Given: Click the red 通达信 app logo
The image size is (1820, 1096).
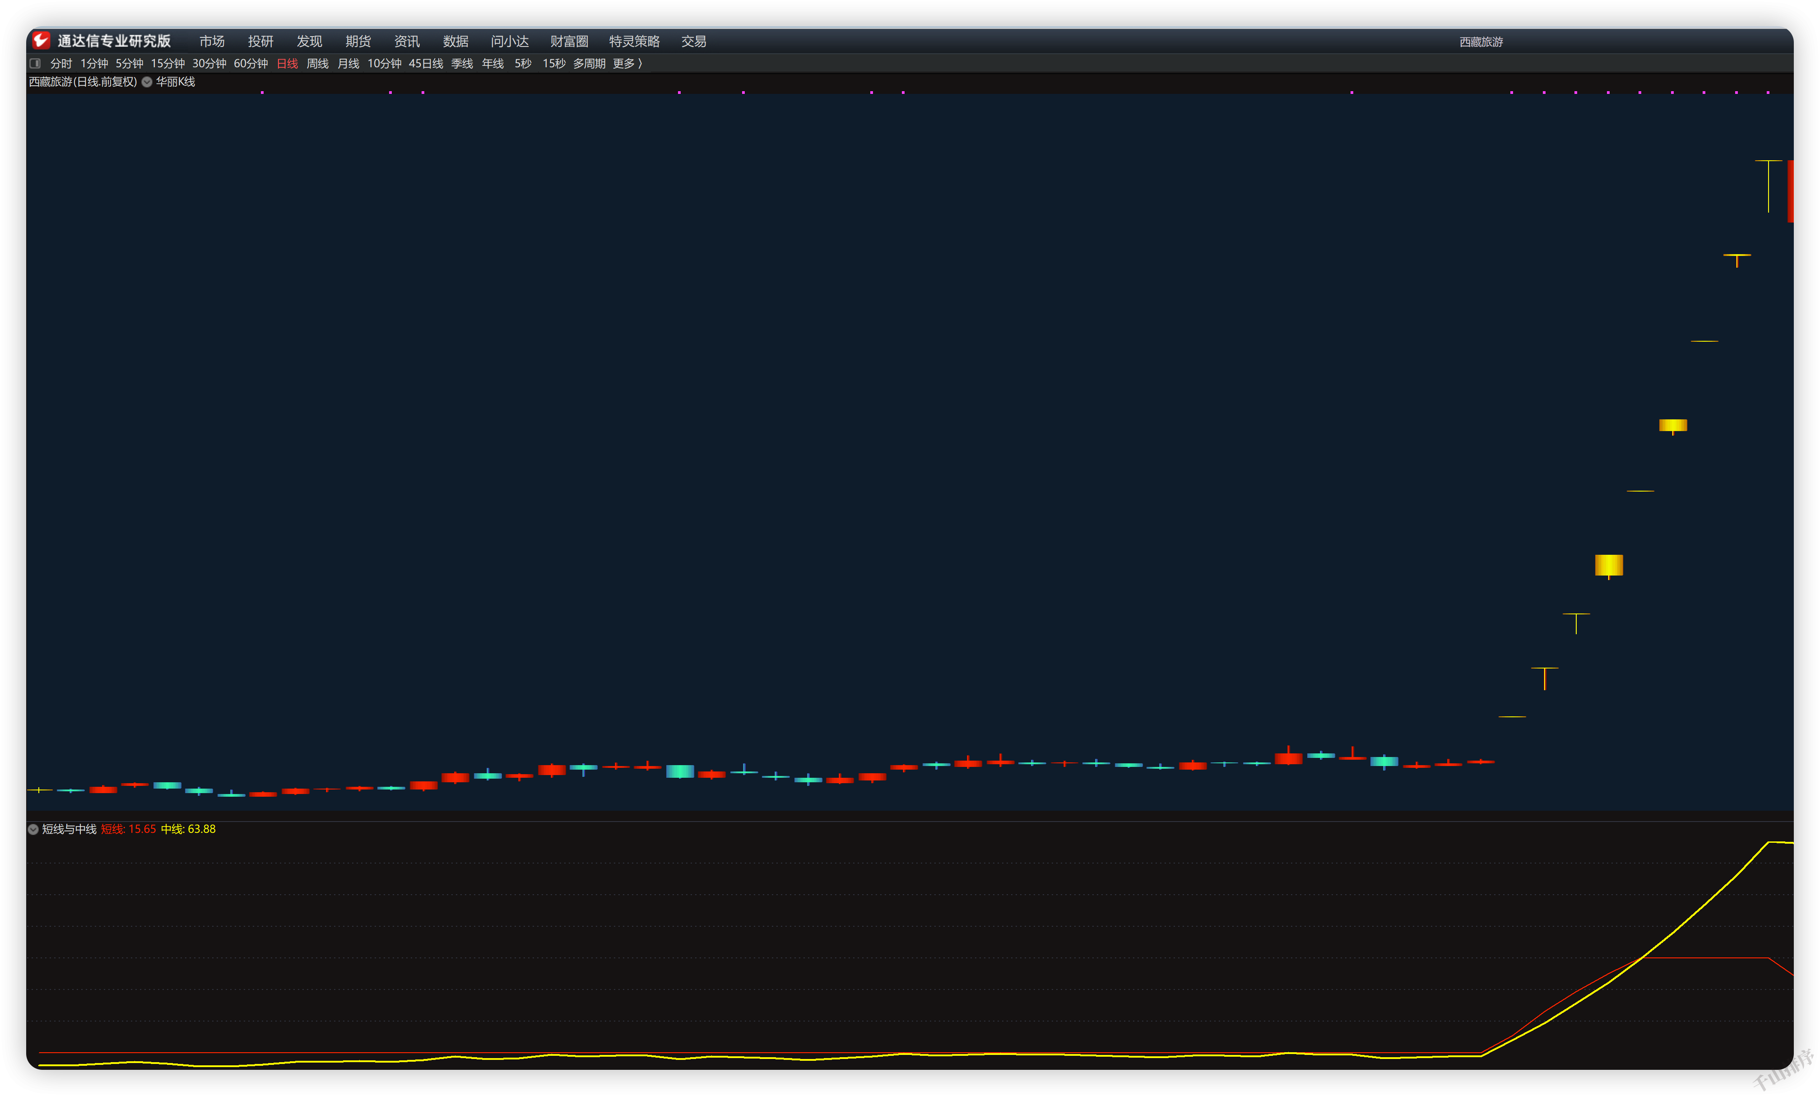Looking at the screenshot, I should (x=42, y=41).
